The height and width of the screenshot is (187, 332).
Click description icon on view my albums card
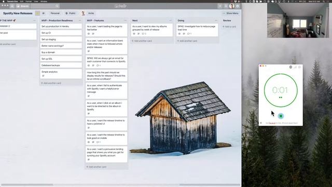pos(139,34)
